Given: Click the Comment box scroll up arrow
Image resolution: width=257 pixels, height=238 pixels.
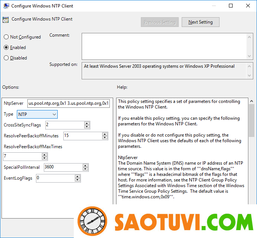Looking at the screenshot, I should [x=249, y=37].
